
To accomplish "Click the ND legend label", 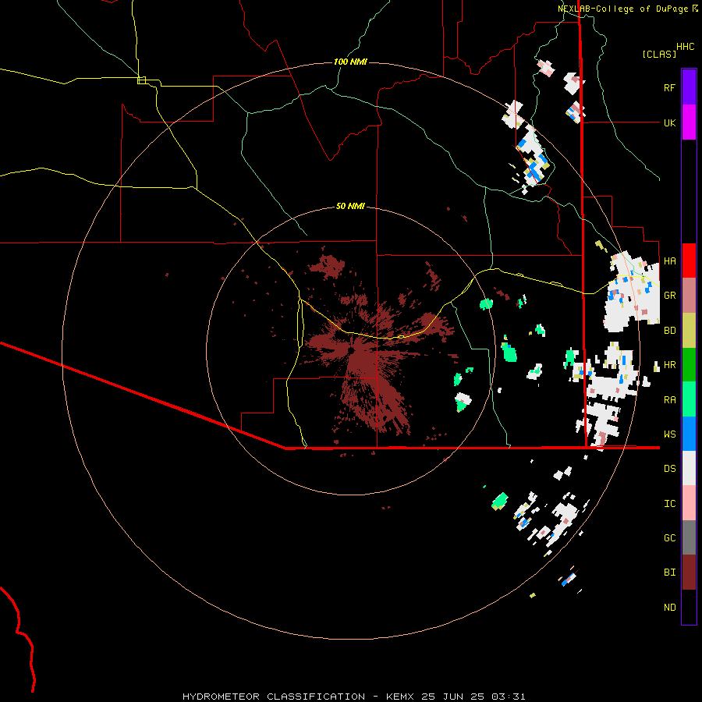I will coord(669,608).
